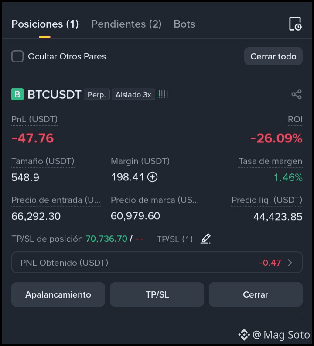The height and width of the screenshot is (346, 314).
Task: Open the BTCUSDT pair name
Action: point(55,94)
